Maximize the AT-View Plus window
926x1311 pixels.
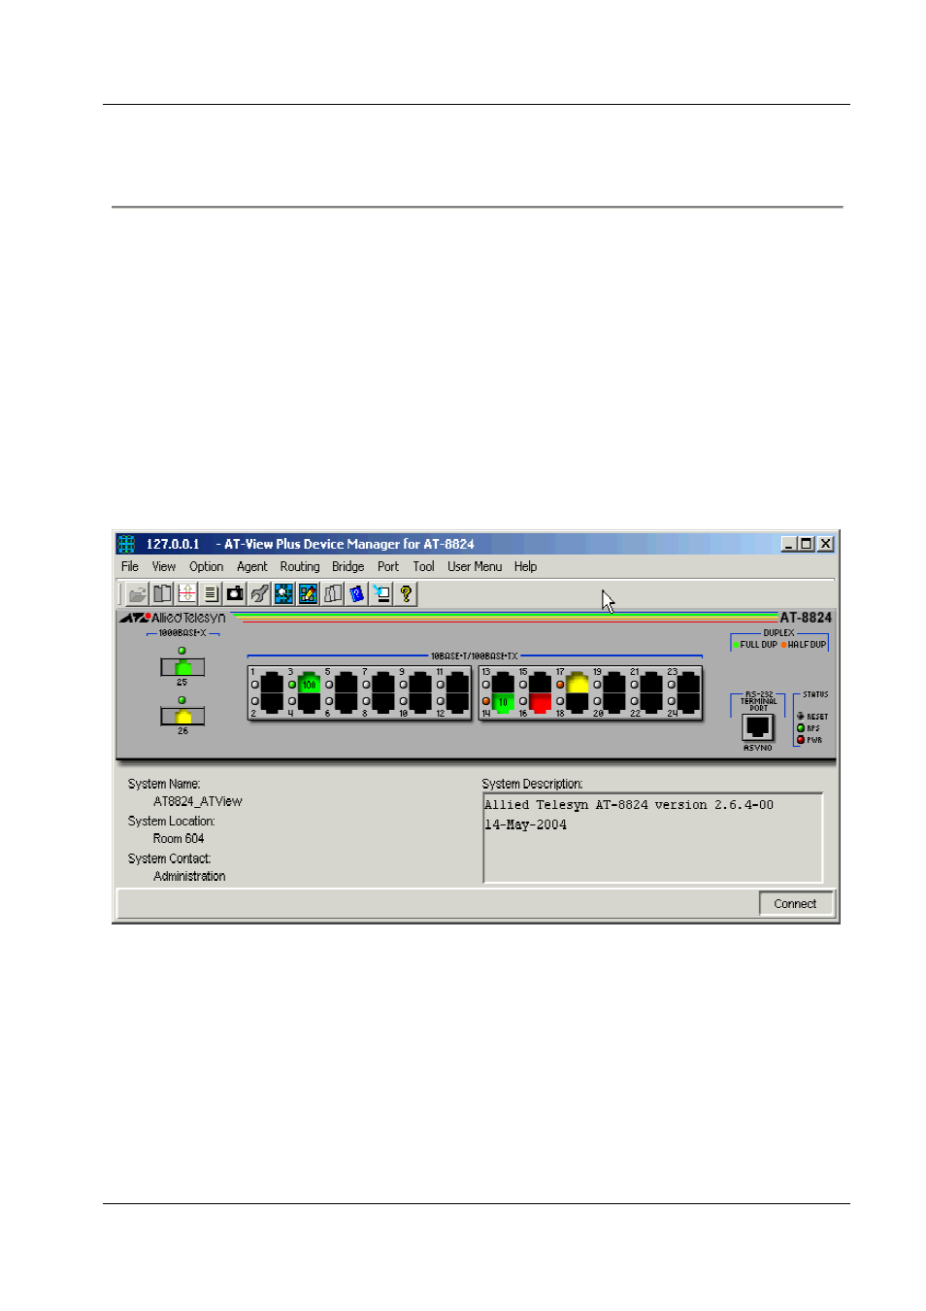click(x=806, y=544)
